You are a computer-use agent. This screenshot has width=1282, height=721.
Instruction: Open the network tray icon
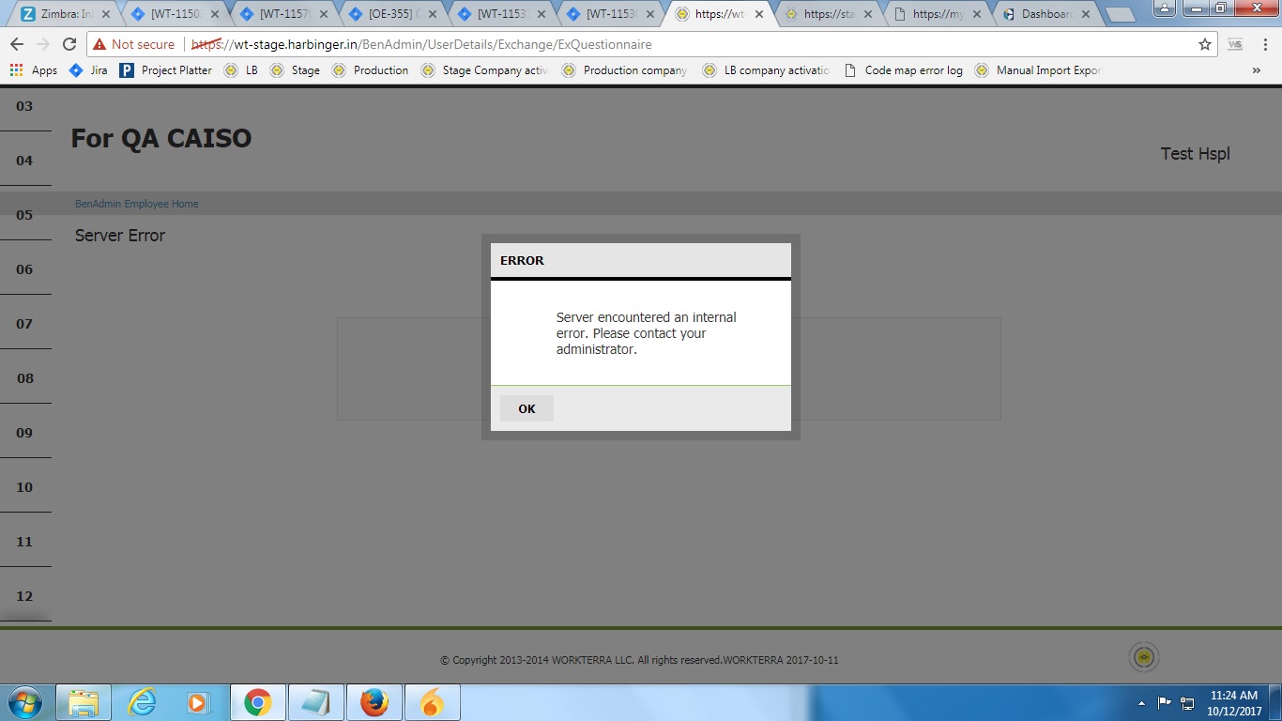click(x=1187, y=702)
